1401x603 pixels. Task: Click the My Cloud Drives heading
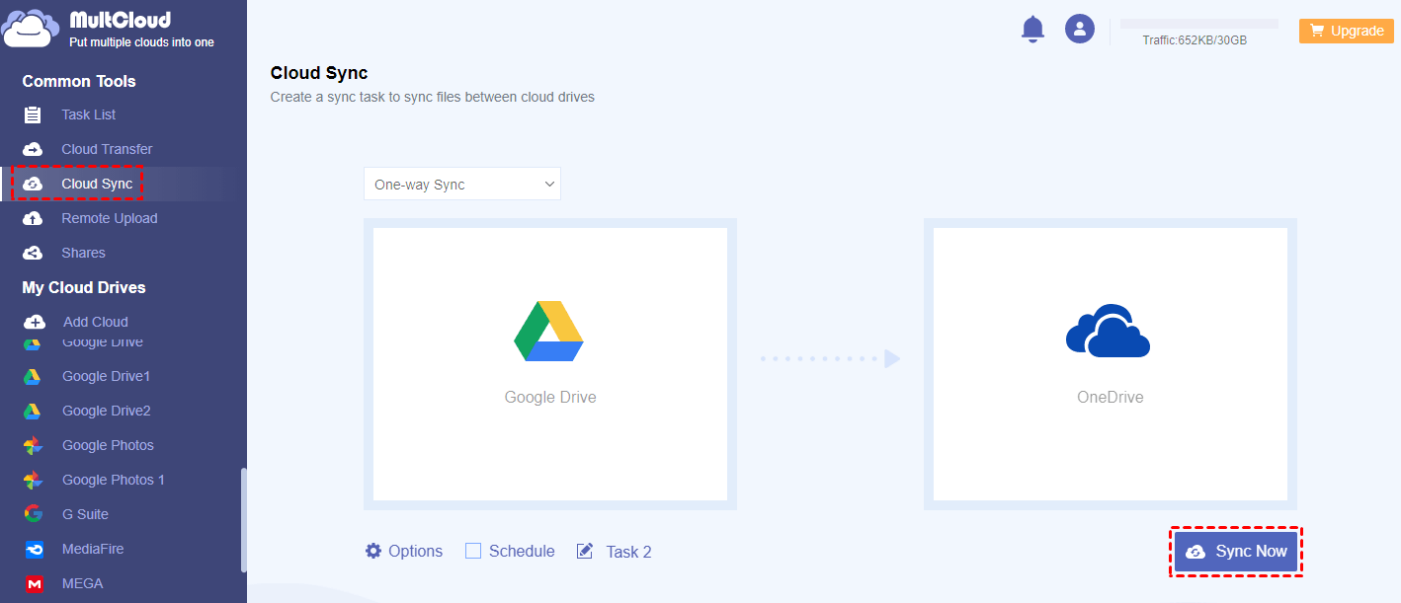click(x=84, y=287)
